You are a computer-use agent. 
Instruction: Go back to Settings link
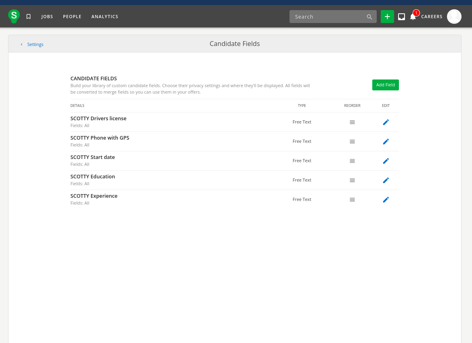pyautogui.click(x=35, y=44)
